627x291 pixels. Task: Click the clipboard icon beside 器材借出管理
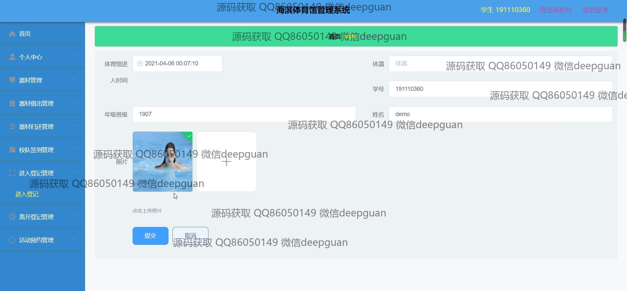pos(12,103)
